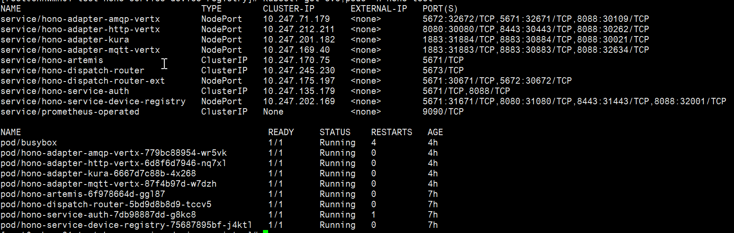
Task: Click service/hono-adapter-amqp-vertx name
Action: coord(80,19)
